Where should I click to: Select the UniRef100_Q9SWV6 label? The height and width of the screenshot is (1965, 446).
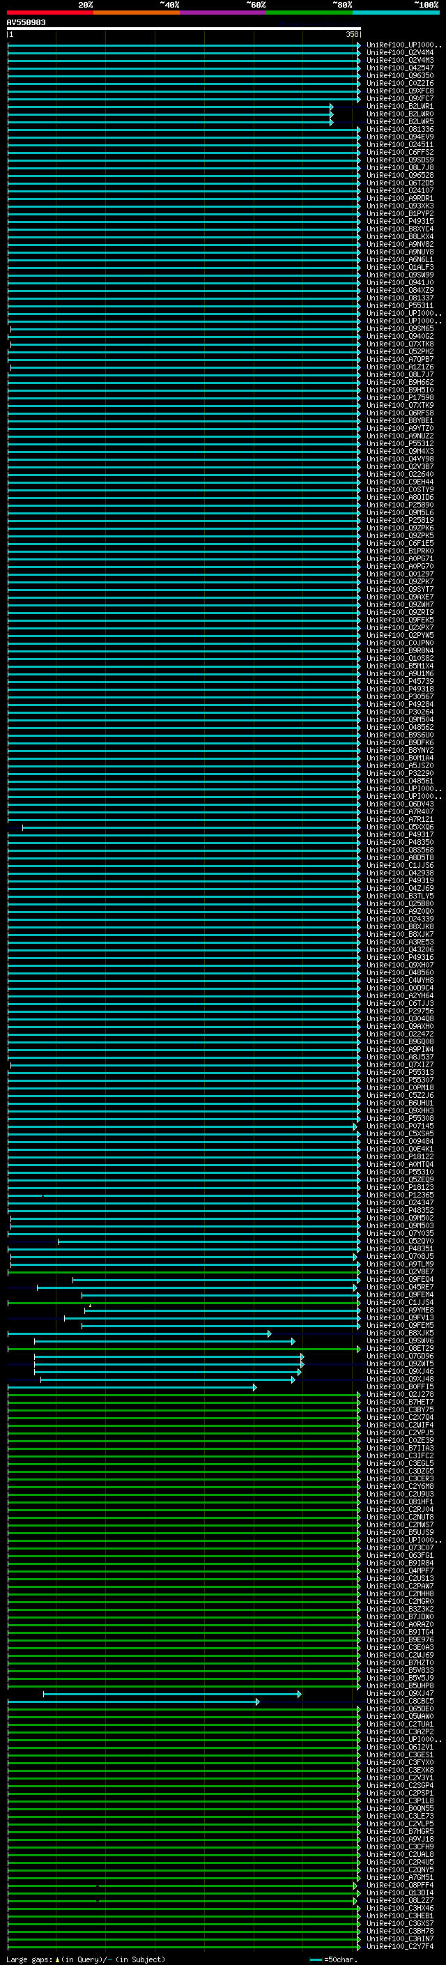(400, 1340)
